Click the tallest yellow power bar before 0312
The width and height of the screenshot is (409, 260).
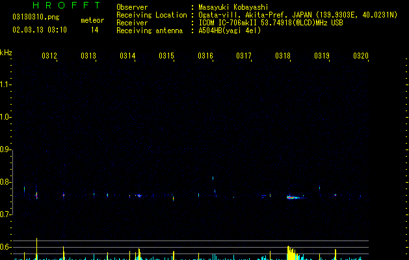(37, 249)
